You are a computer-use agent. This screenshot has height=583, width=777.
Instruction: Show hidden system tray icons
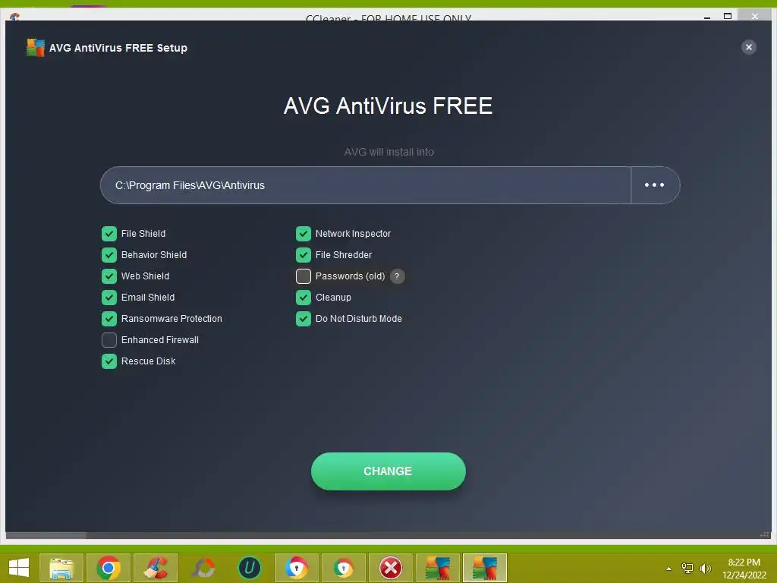(x=668, y=569)
